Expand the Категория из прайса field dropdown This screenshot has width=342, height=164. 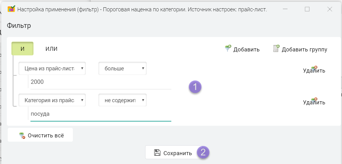pos(52,100)
